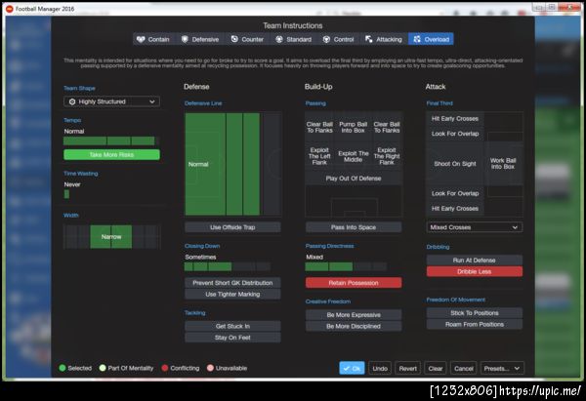The height and width of the screenshot is (401, 586).
Task: Toggle Run At Defense dribbling option
Action: (475, 260)
